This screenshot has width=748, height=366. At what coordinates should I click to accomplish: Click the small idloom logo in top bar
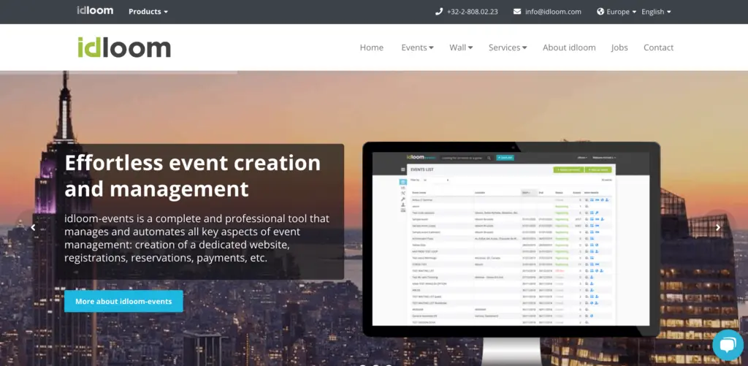(x=95, y=10)
